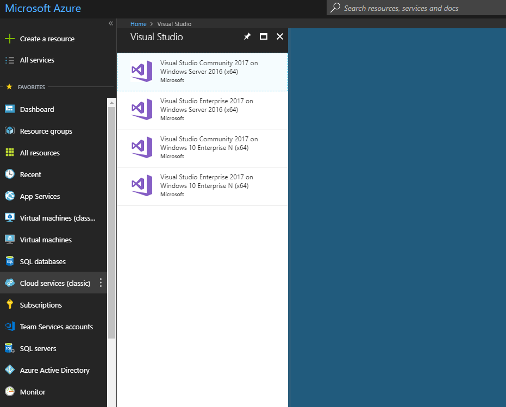The image size is (506, 407).
Task: Open the Resource groups cube icon
Action: 10,131
